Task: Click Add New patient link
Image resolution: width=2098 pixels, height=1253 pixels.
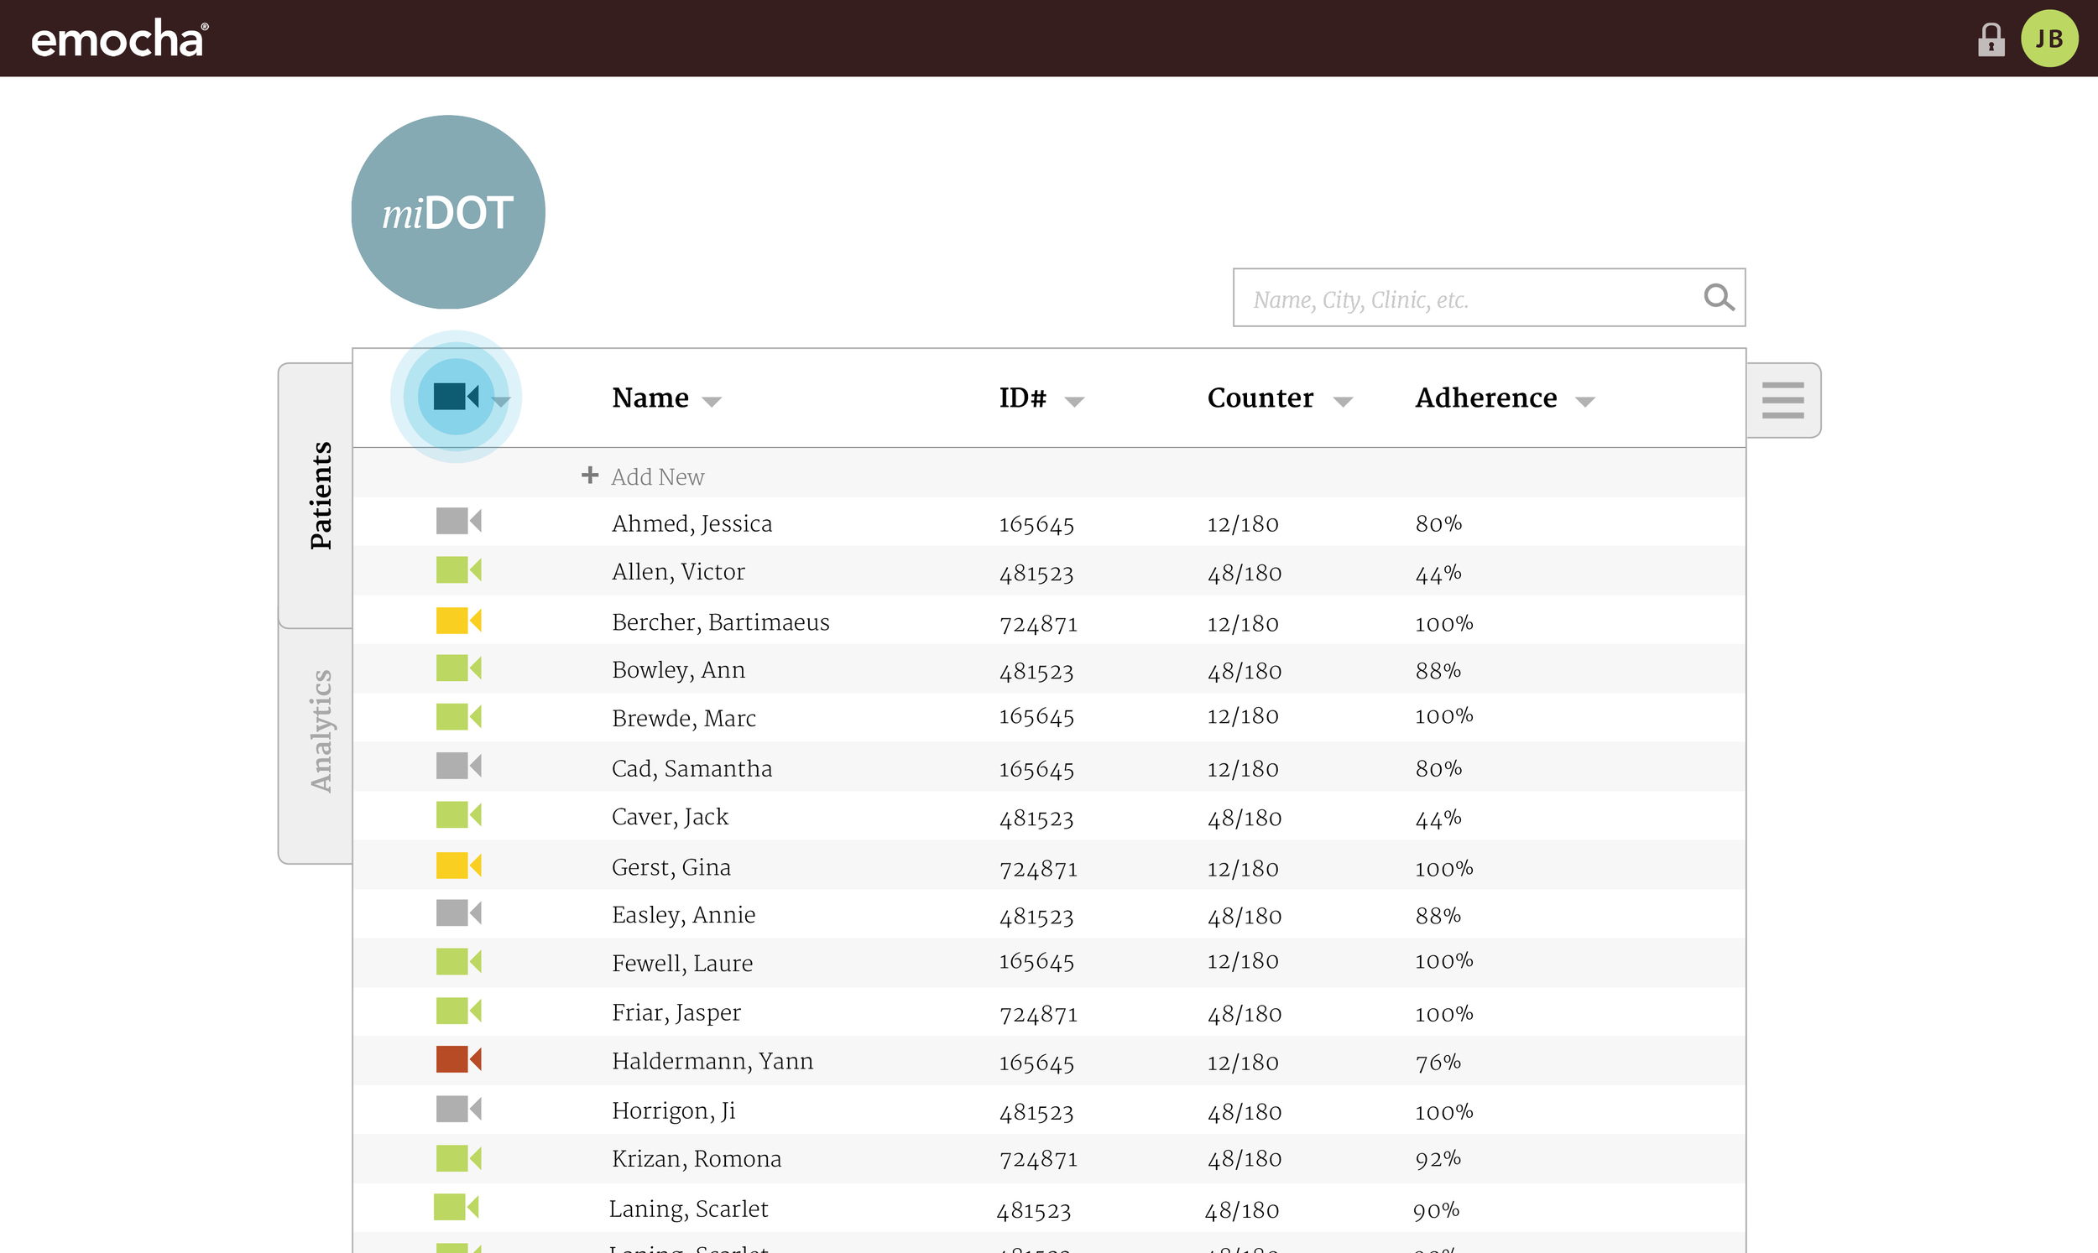Action: 657,477
